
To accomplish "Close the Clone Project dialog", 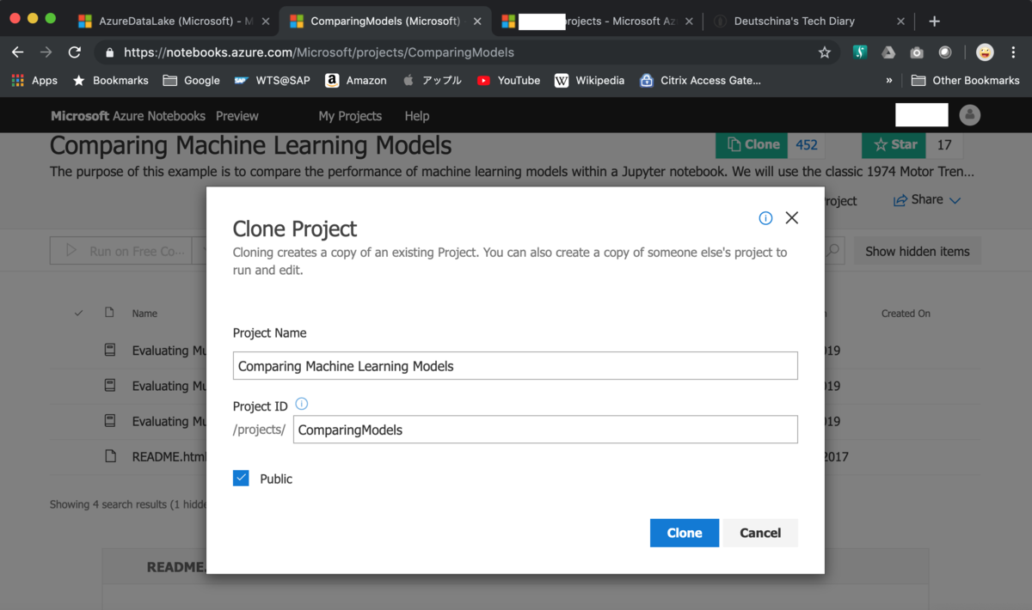I will click(x=792, y=218).
